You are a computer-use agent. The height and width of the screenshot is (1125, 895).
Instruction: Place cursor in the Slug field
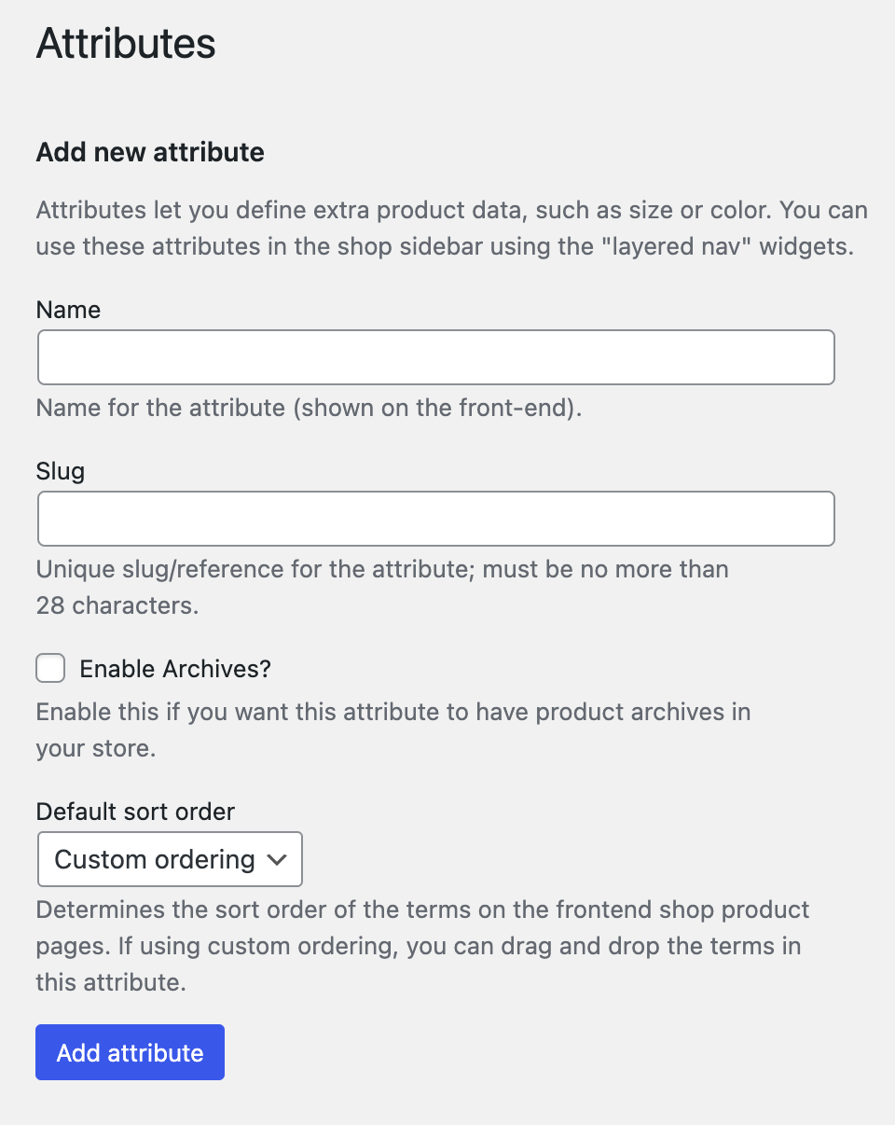point(436,518)
